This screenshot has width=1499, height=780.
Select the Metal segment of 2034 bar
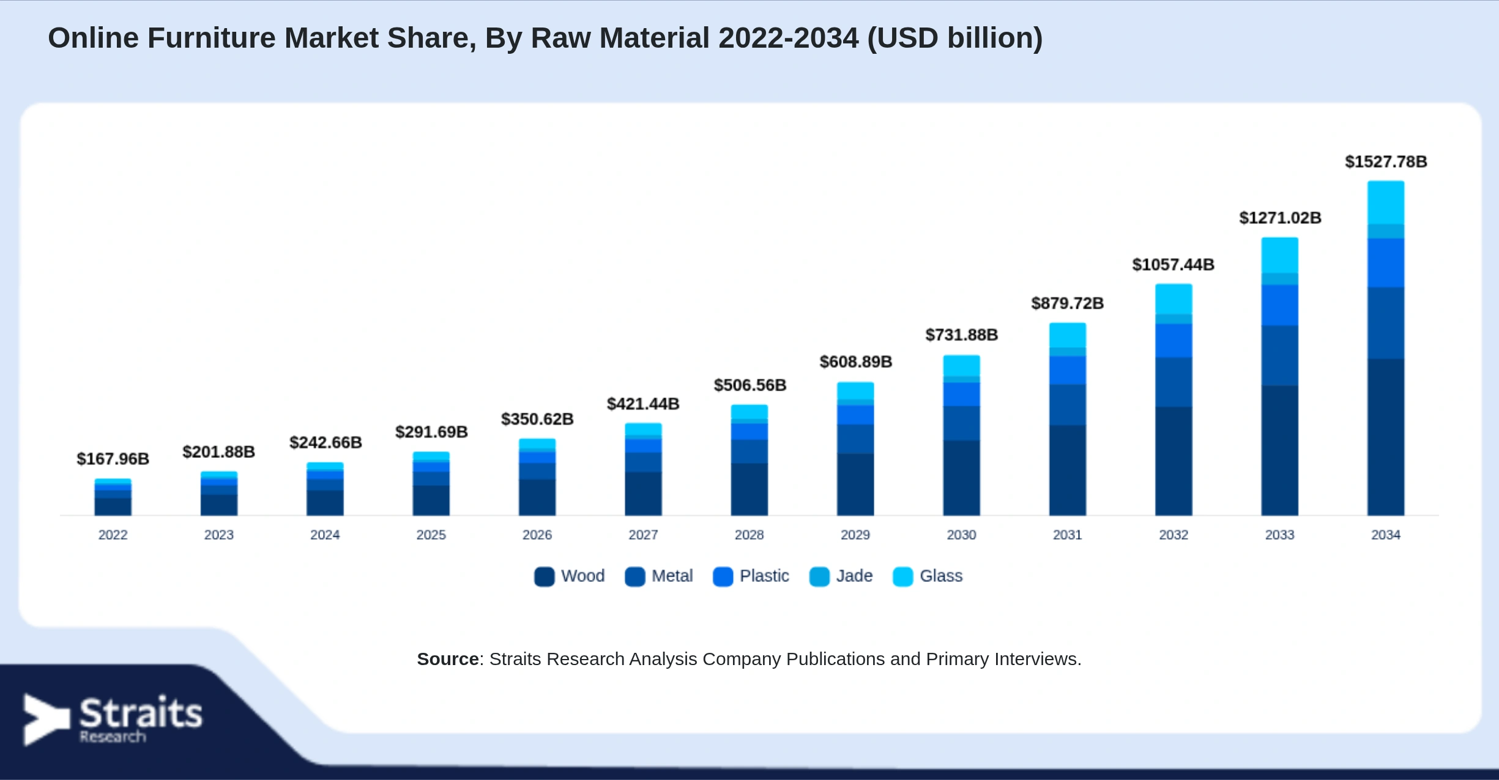coord(1386,323)
